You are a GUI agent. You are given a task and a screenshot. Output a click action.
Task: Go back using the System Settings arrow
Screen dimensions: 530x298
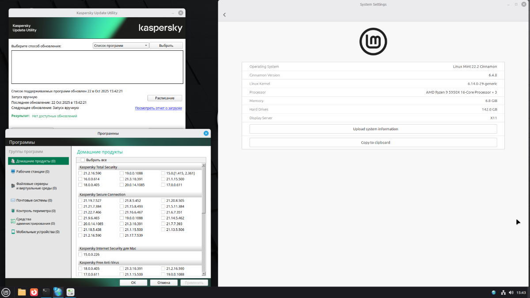[x=224, y=15]
